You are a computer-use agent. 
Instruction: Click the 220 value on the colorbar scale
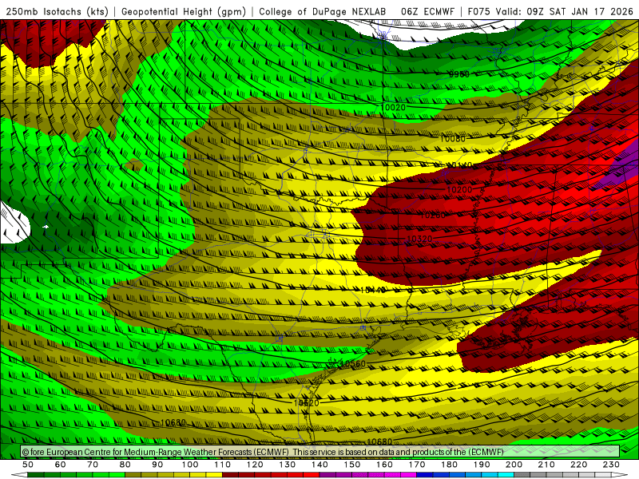(x=578, y=465)
